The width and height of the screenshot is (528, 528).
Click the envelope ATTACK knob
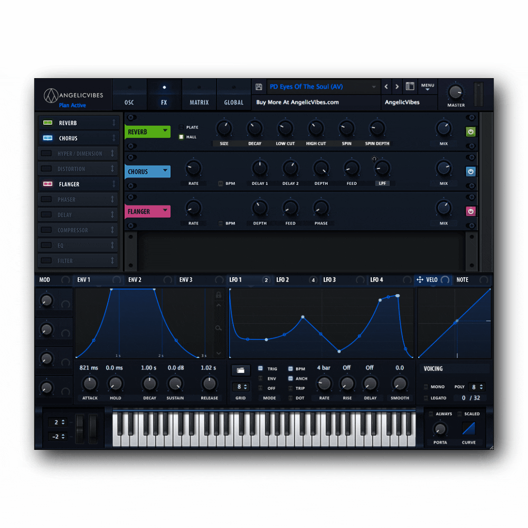90,383
